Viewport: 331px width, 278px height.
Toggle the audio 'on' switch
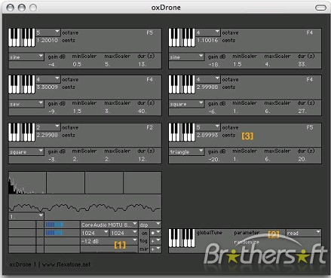[x=144, y=233]
